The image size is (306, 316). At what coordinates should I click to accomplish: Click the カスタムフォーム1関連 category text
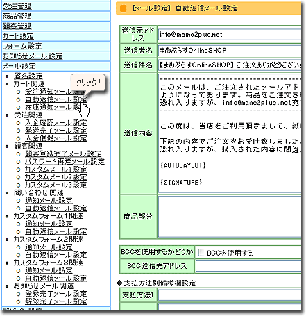[48, 216]
